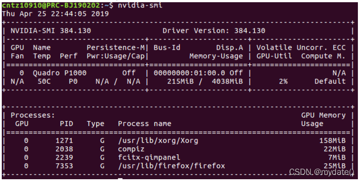Click the nvidia-smi command text

point(140,5)
